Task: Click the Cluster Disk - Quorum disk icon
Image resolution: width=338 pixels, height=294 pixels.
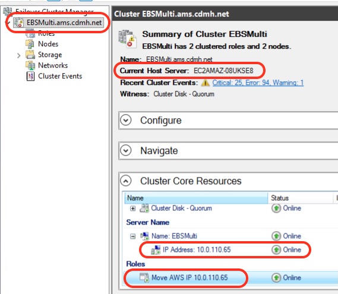Action: (144, 208)
